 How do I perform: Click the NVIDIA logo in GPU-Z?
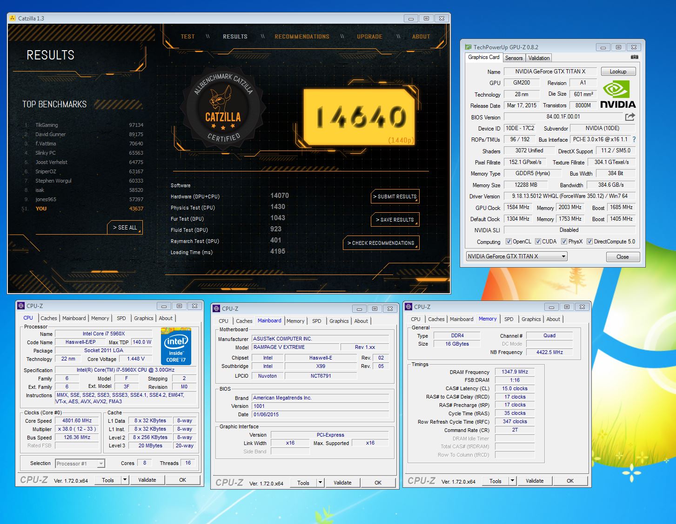(618, 95)
